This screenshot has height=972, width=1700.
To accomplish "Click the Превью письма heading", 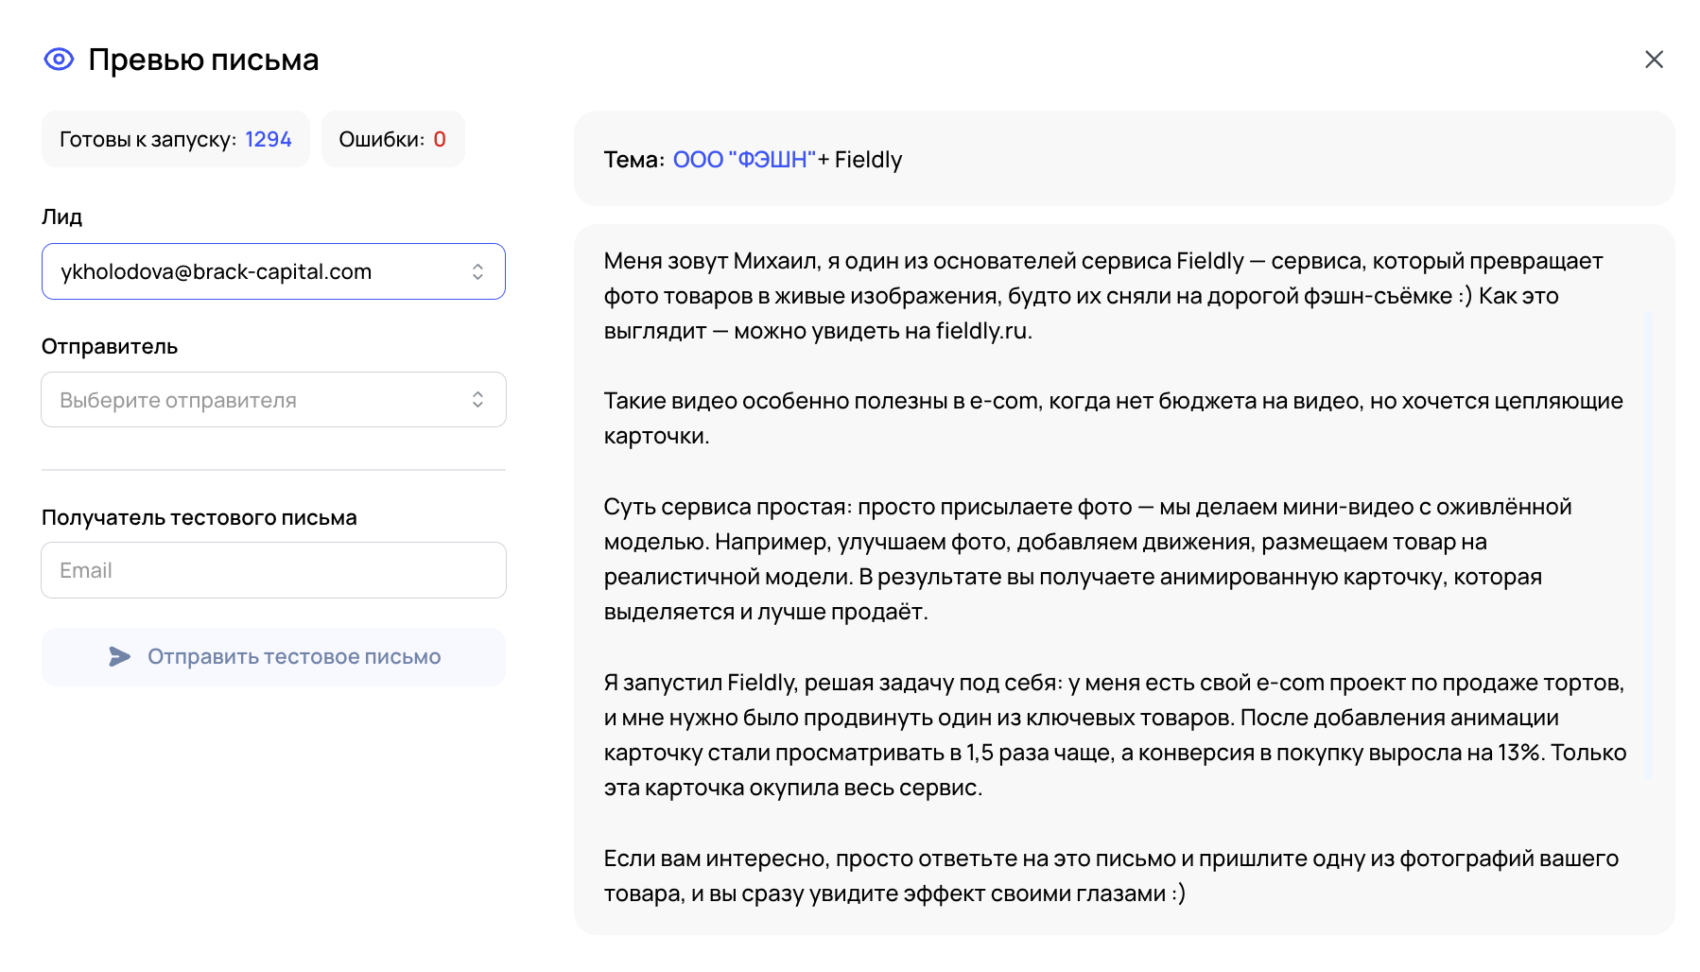I will point(203,60).
